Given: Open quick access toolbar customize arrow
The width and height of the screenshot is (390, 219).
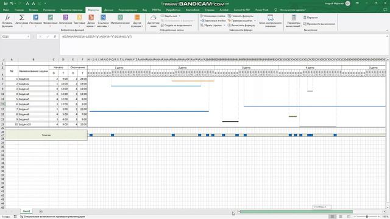Looking at the screenshot, I should [45, 4].
